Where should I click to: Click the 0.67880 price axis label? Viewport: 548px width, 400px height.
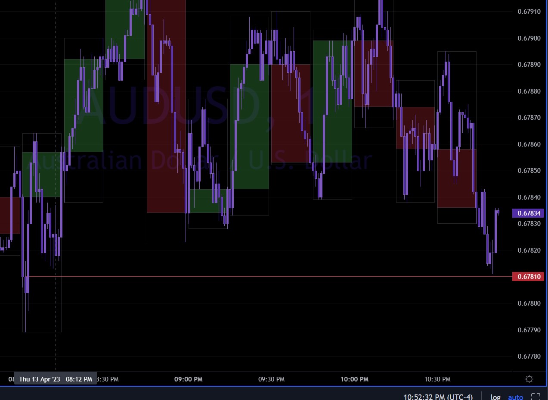coord(529,91)
